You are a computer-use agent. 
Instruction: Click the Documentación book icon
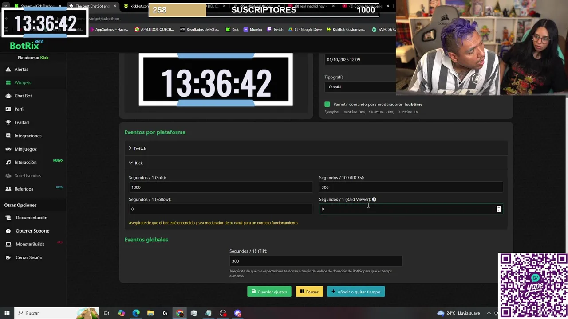click(8, 218)
